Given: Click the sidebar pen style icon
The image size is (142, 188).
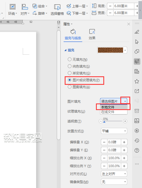Looking at the screenshot, I should click(137, 32).
